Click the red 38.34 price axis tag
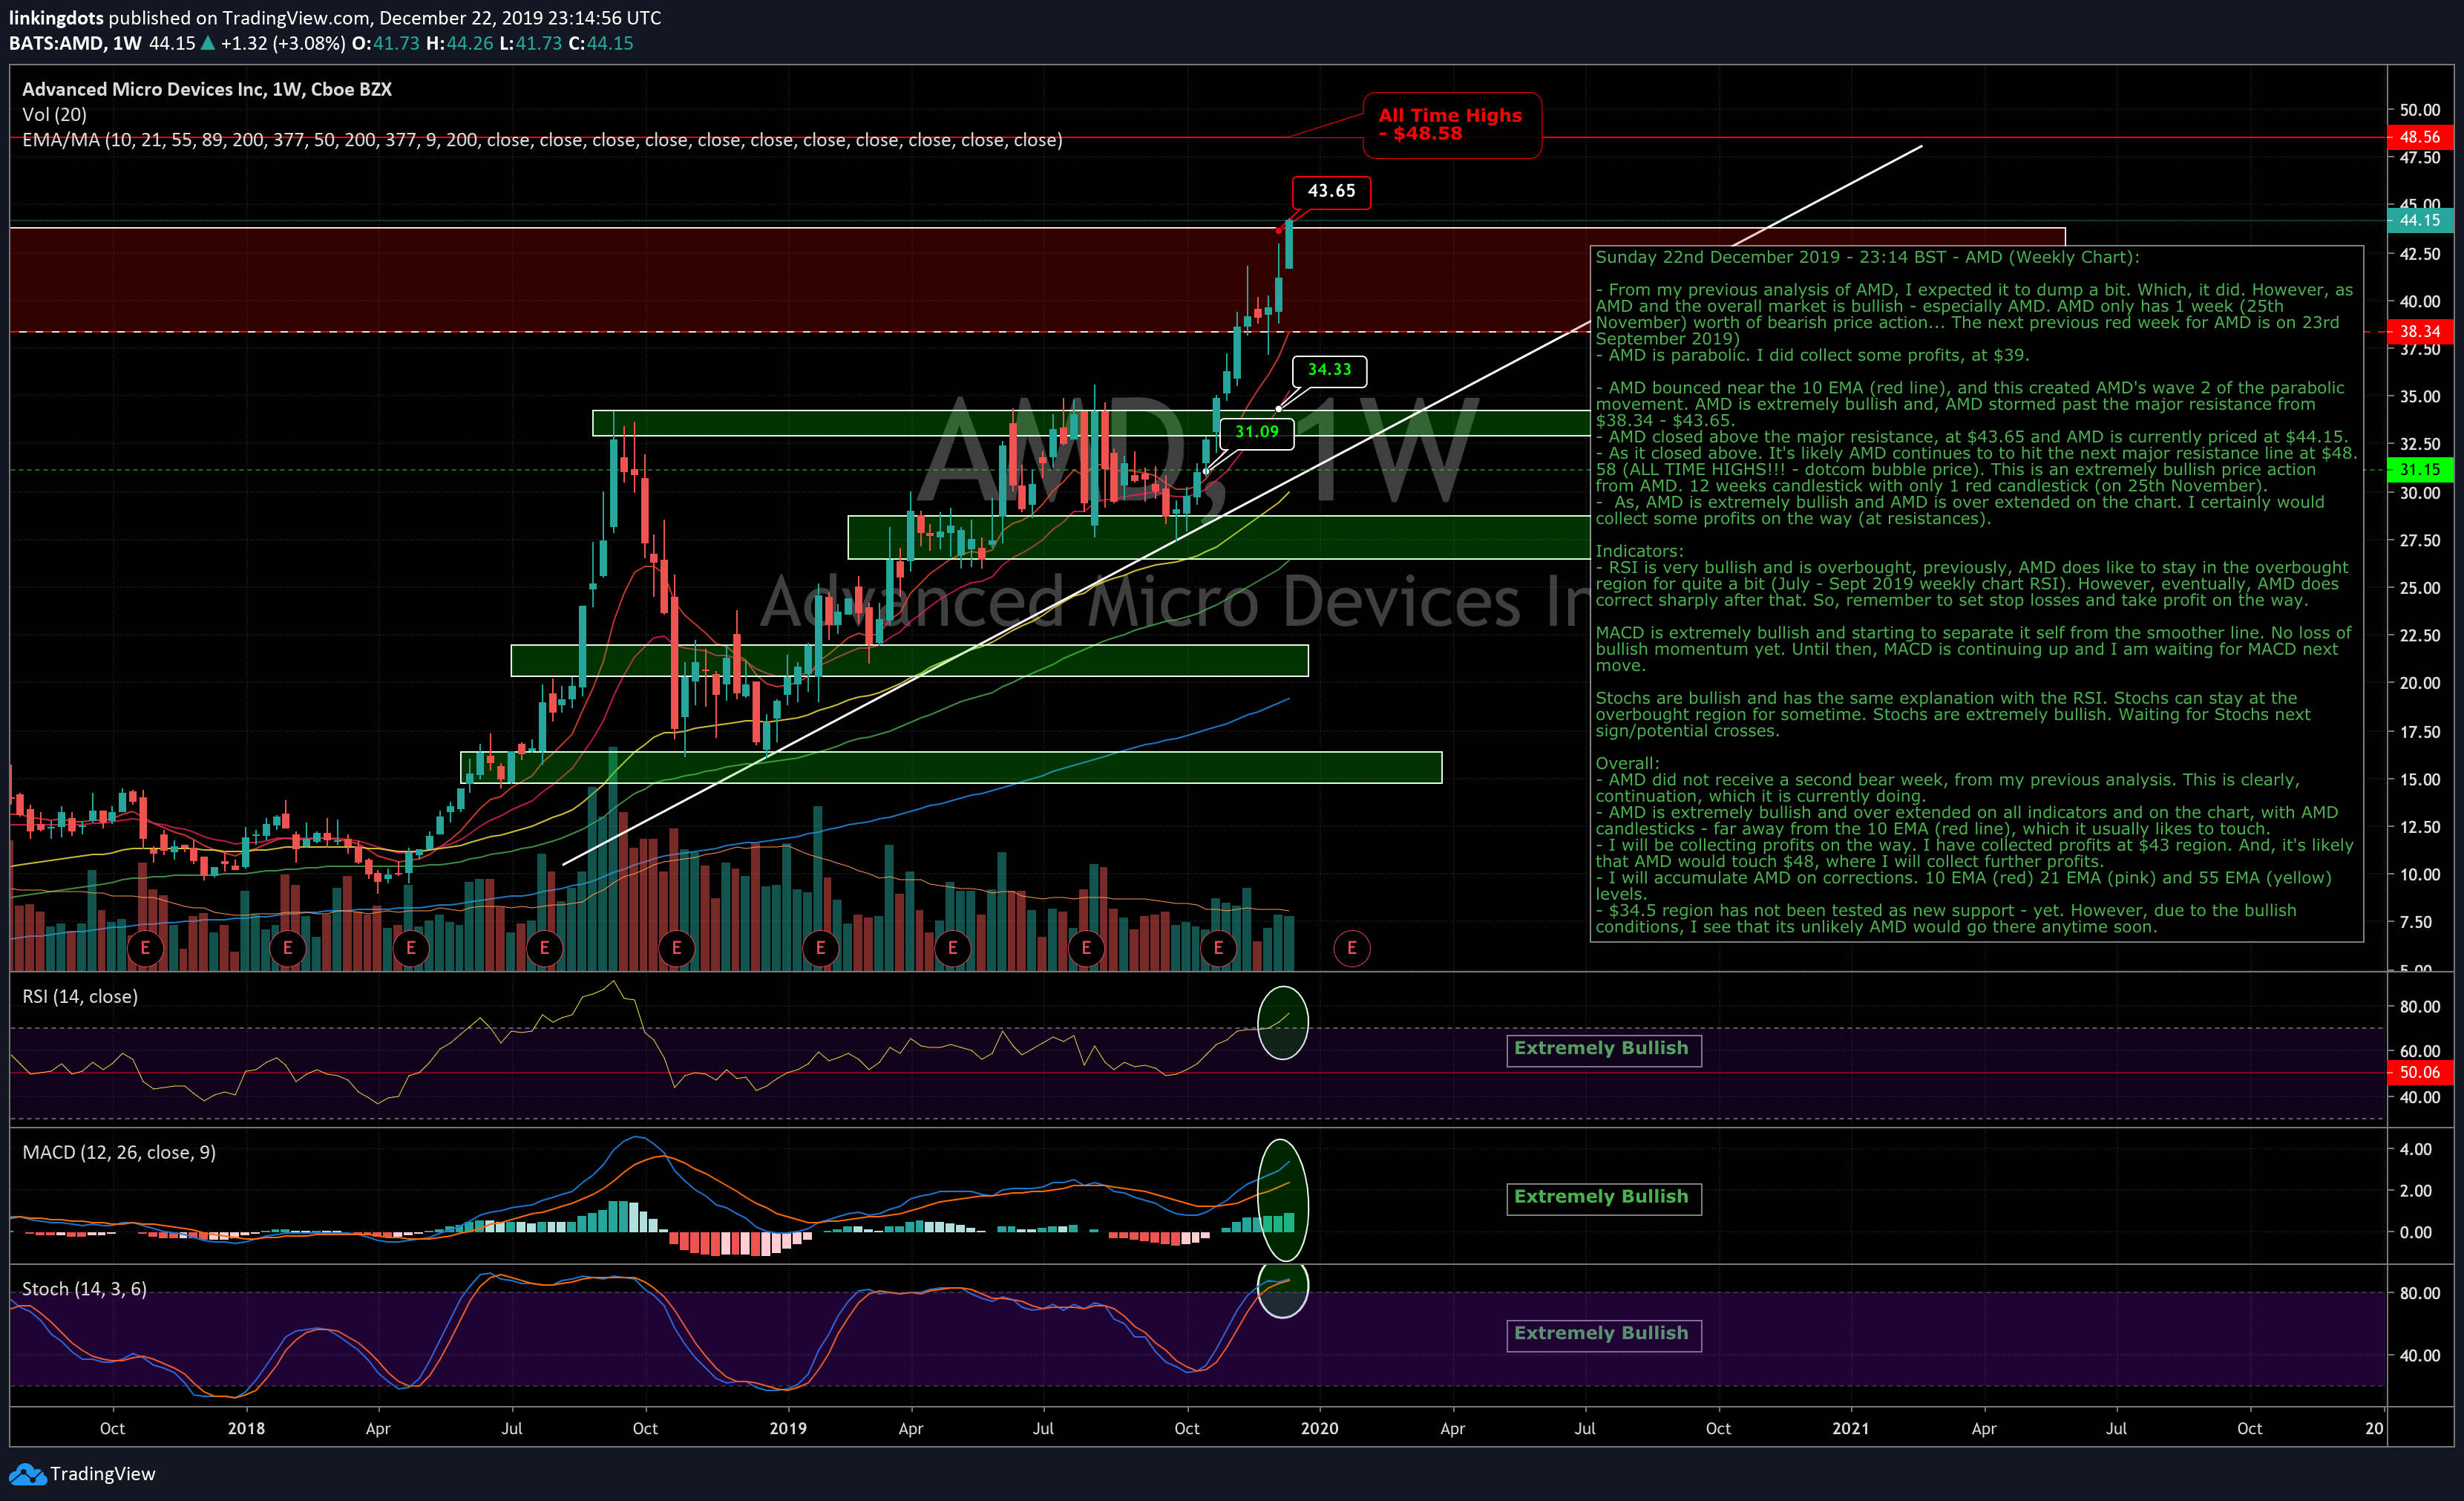This screenshot has height=1501, width=2464. click(x=2419, y=331)
